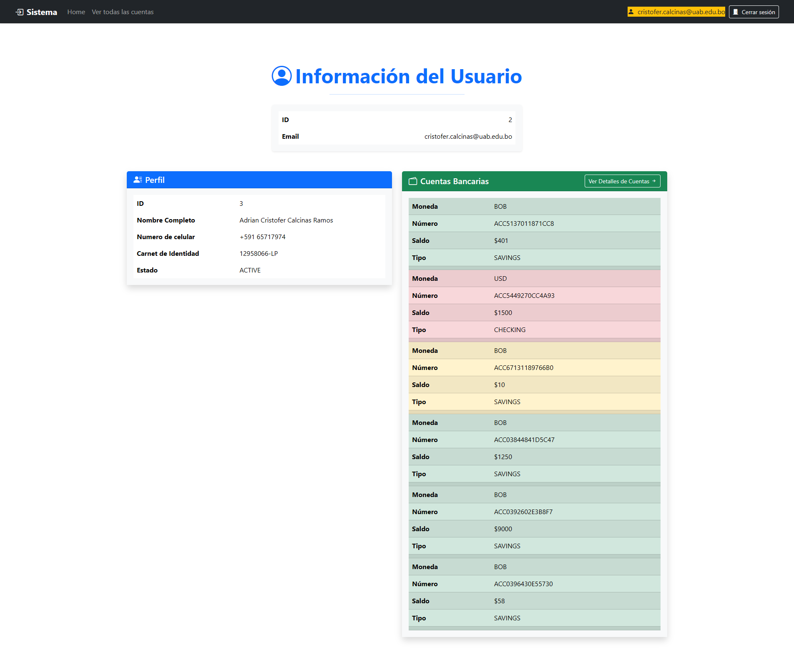Click the Nombre Completo label

coord(166,220)
